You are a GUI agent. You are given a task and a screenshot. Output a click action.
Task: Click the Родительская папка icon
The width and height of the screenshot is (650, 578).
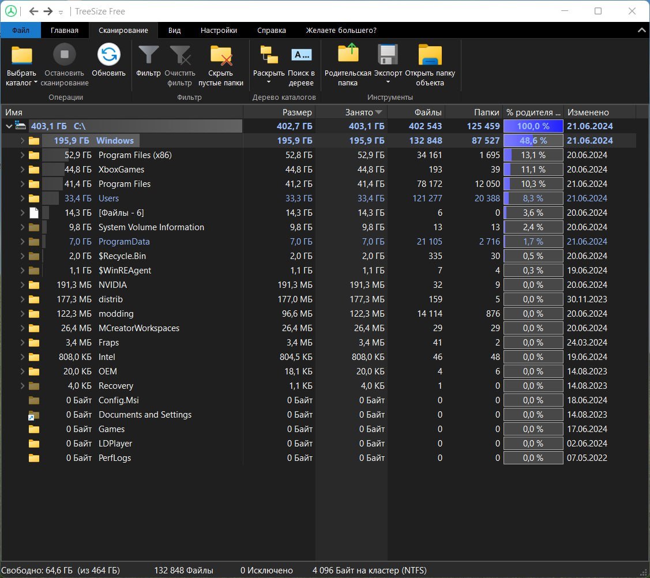tap(348, 54)
